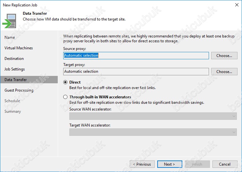Open the Target WAN accelerator dropdown

pyautogui.click(x=153, y=132)
